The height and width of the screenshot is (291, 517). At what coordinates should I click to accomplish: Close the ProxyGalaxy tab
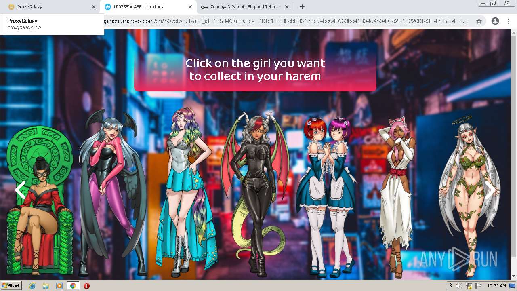coord(94,7)
